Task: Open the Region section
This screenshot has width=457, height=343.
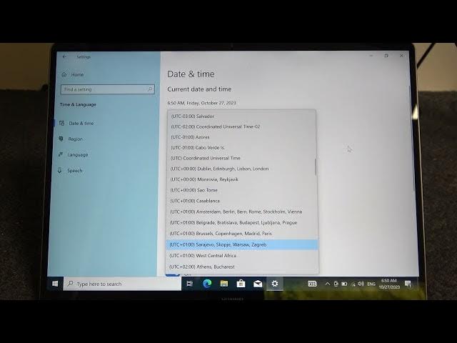Action: [71, 139]
